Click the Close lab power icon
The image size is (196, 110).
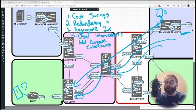3,58
